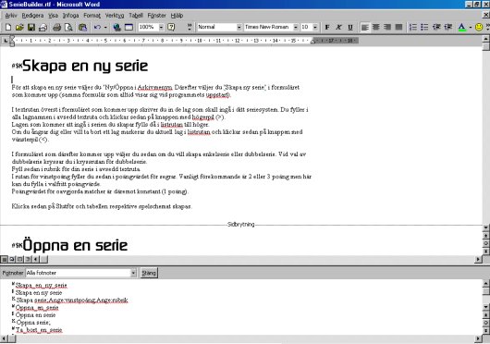The height and width of the screenshot is (344, 490).
Task: Open a file with folder icon
Action: (x=19, y=27)
